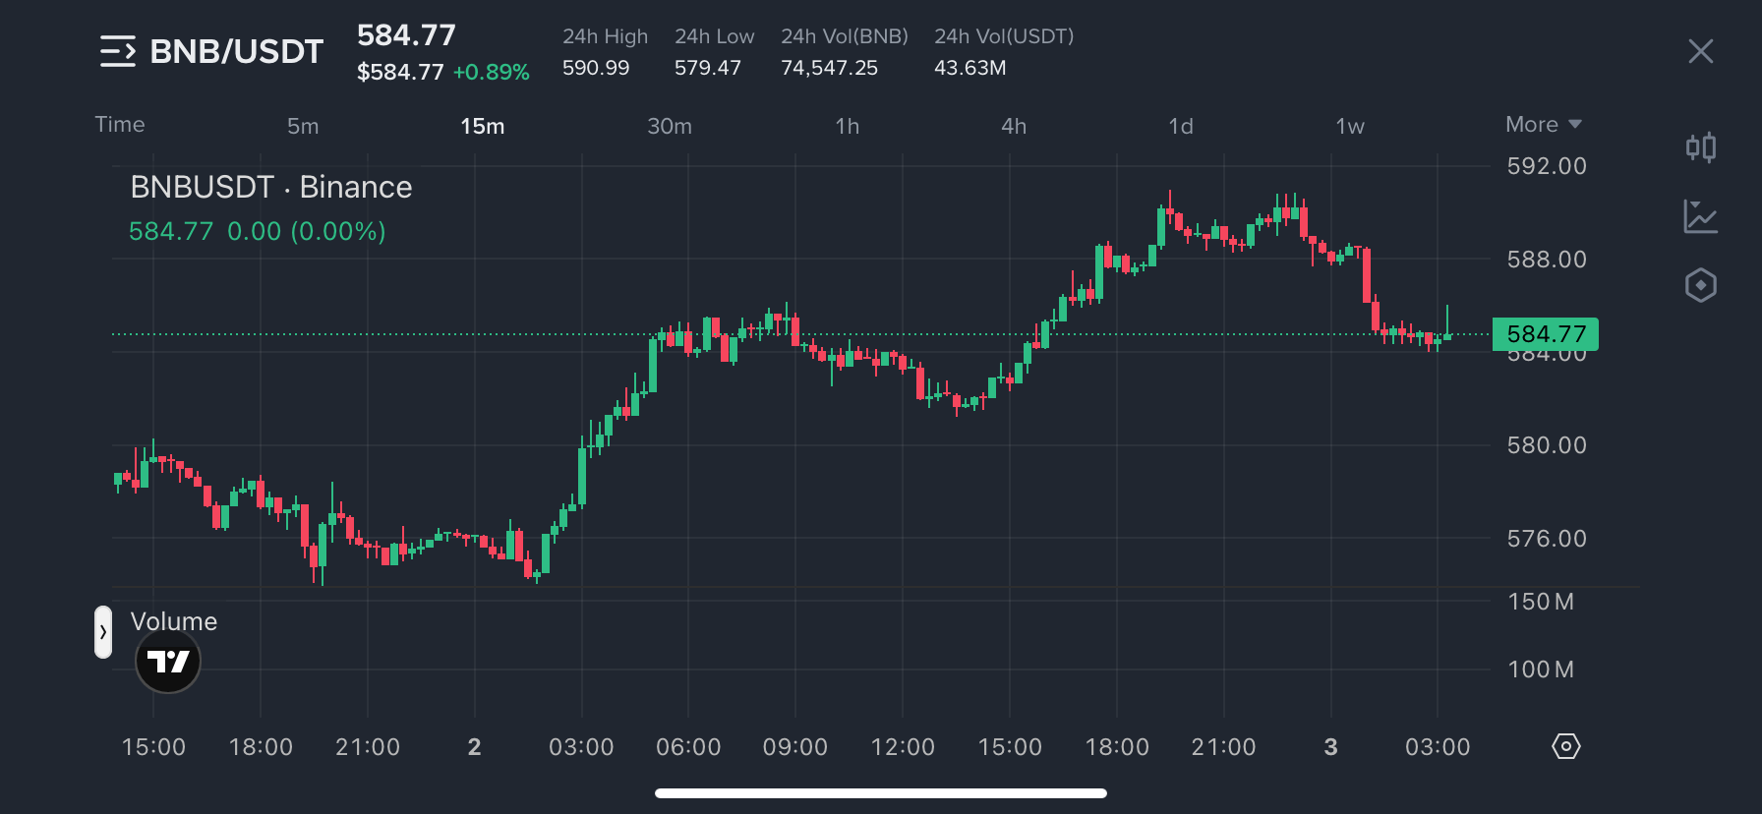
Task: Click the Volume indicator label
Action: [x=174, y=621]
